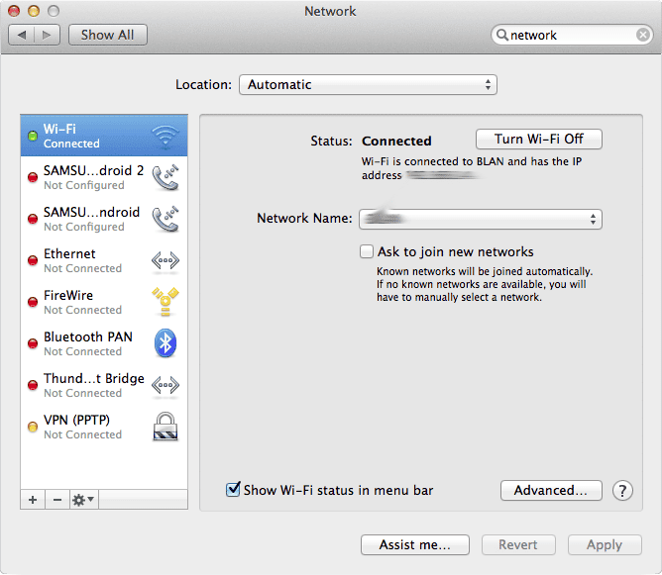This screenshot has width=662, height=575.
Task: Click the VPN (PPTP) padlock icon
Action: (165, 427)
